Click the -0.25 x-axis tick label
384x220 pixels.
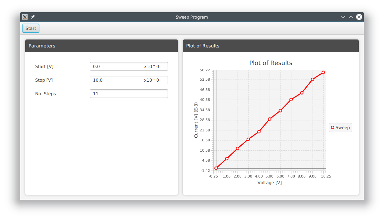click(213, 176)
